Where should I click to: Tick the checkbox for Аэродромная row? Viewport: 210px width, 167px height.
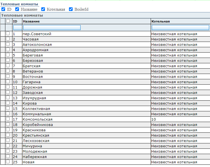(8, 50)
